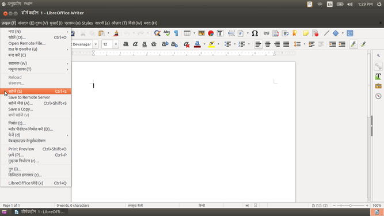The height and width of the screenshot is (216, 384).
Task: Open sidebar Gallery icon
Action: pos(378,86)
